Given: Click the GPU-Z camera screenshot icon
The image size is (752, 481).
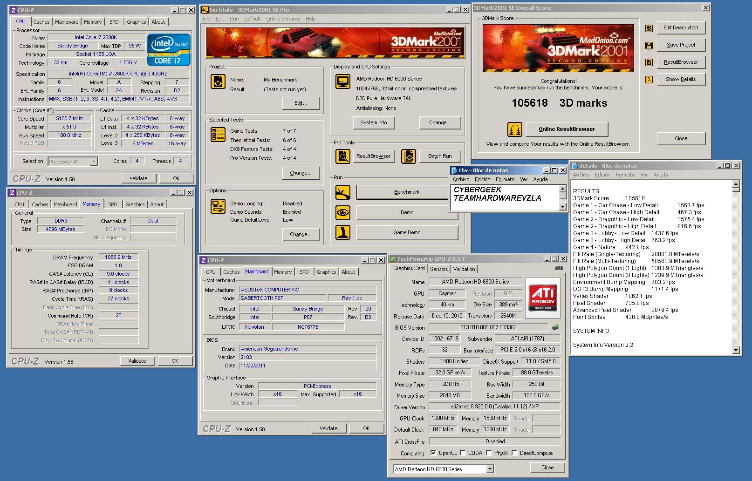Looking at the screenshot, I should point(559,268).
